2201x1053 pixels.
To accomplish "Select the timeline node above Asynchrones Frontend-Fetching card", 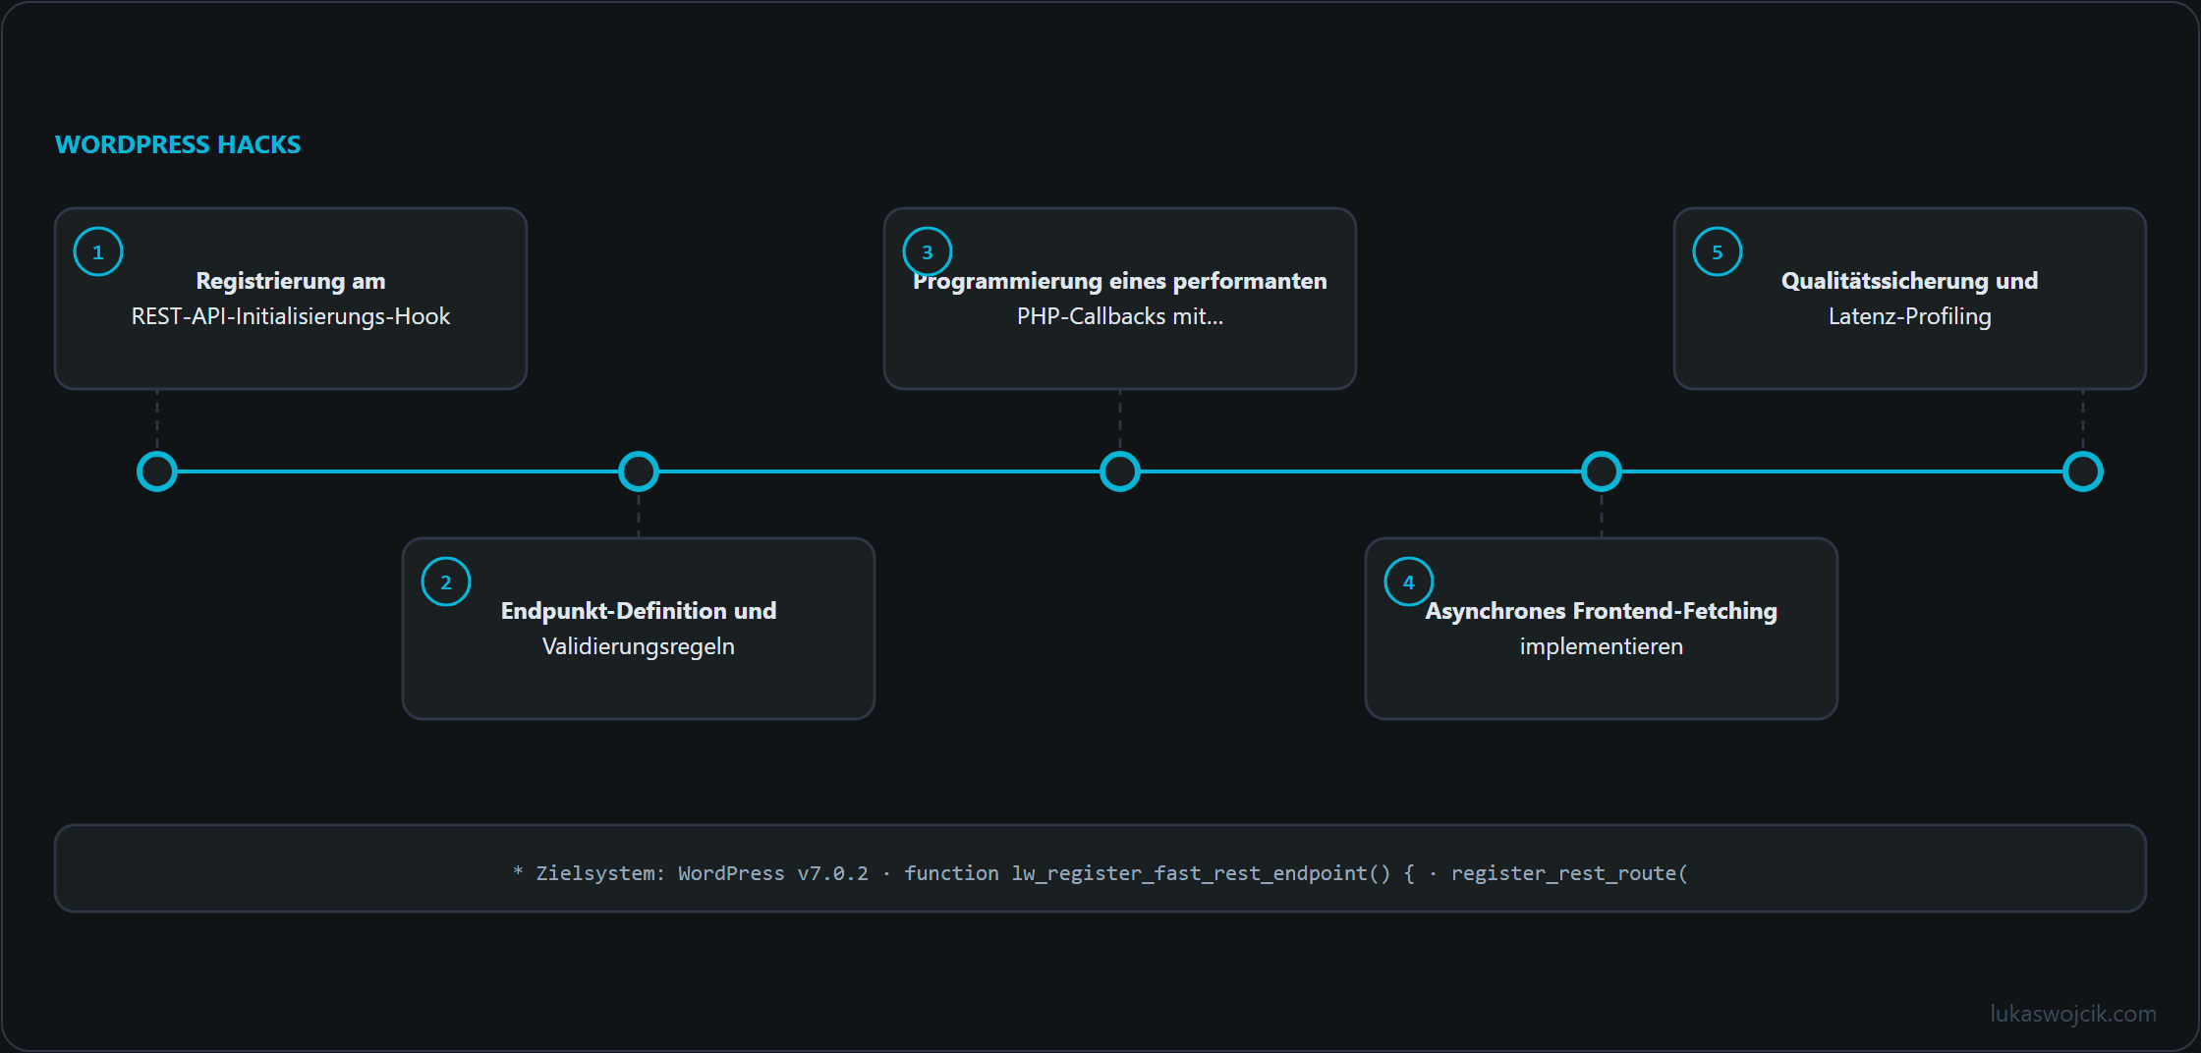I will point(1602,471).
